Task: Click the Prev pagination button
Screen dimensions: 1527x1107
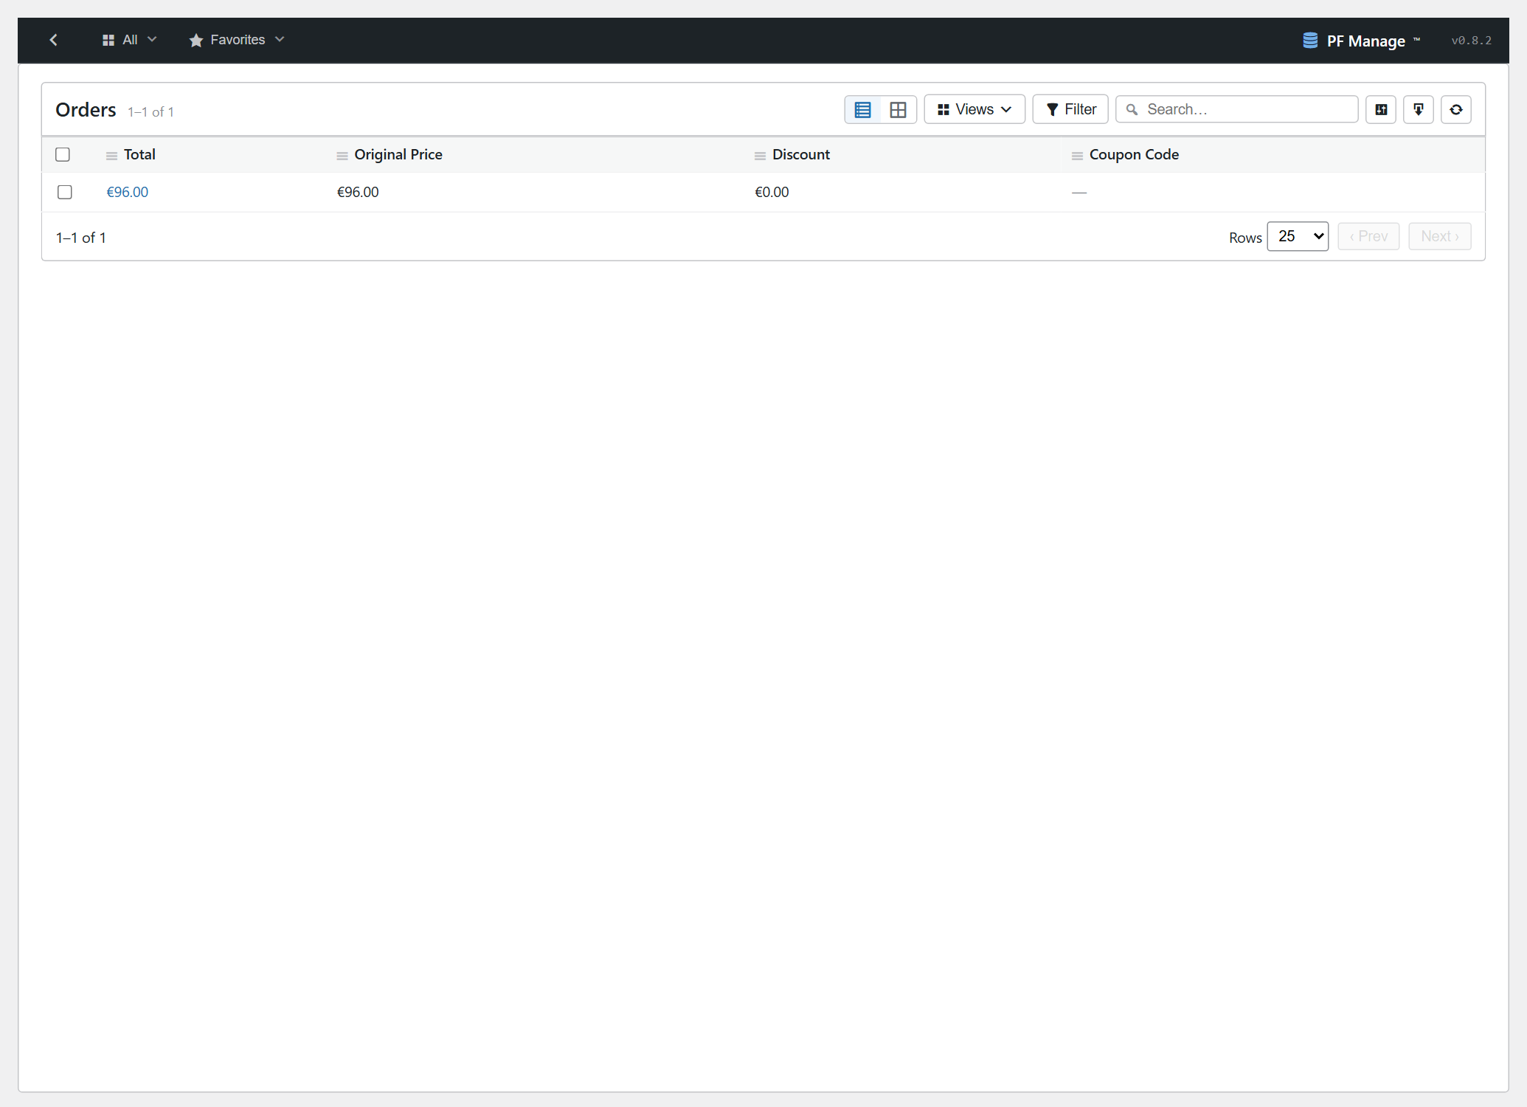Action: coord(1368,236)
